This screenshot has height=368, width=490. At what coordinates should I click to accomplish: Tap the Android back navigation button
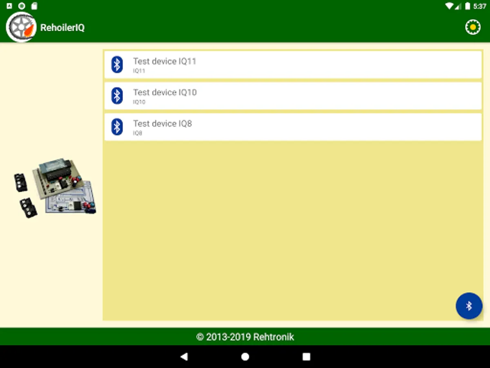(x=184, y=357)
